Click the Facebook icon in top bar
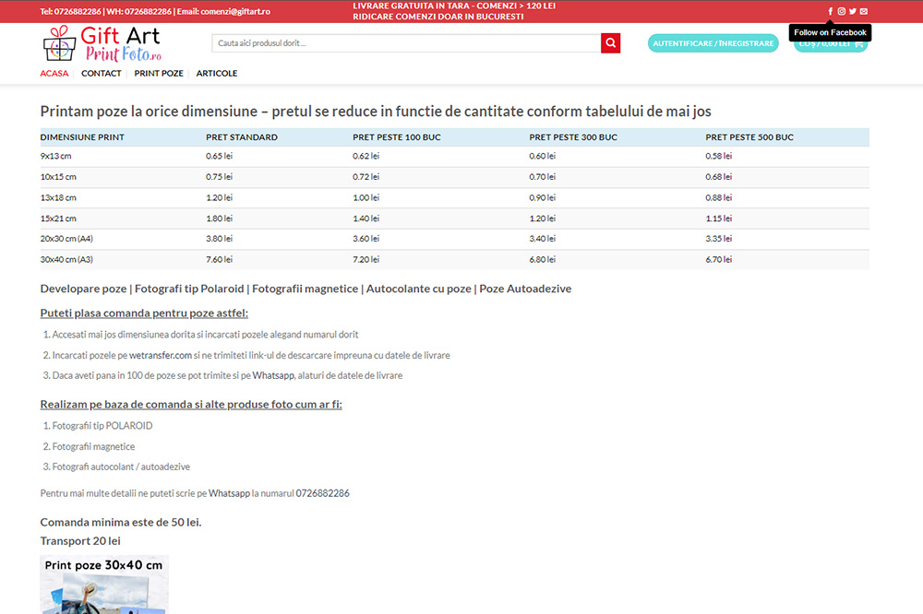This screenshot has height=614, width=923. tap(830, 12)
